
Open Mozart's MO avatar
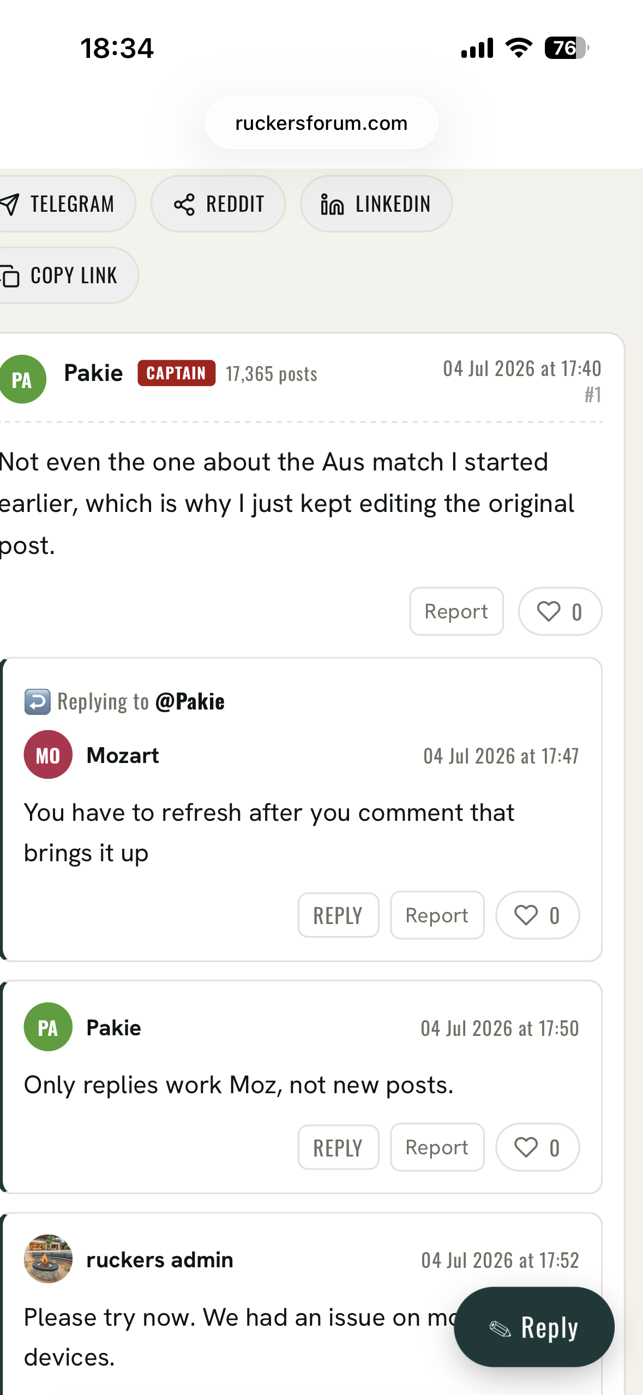pos(48,755)
